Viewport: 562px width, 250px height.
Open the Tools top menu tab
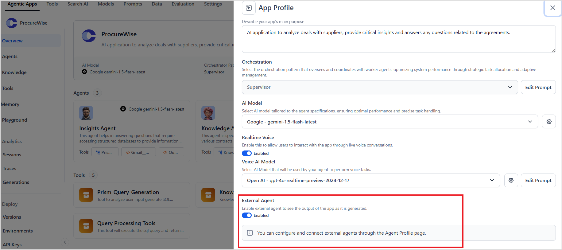pyautogui.click(x=52, y=4)
